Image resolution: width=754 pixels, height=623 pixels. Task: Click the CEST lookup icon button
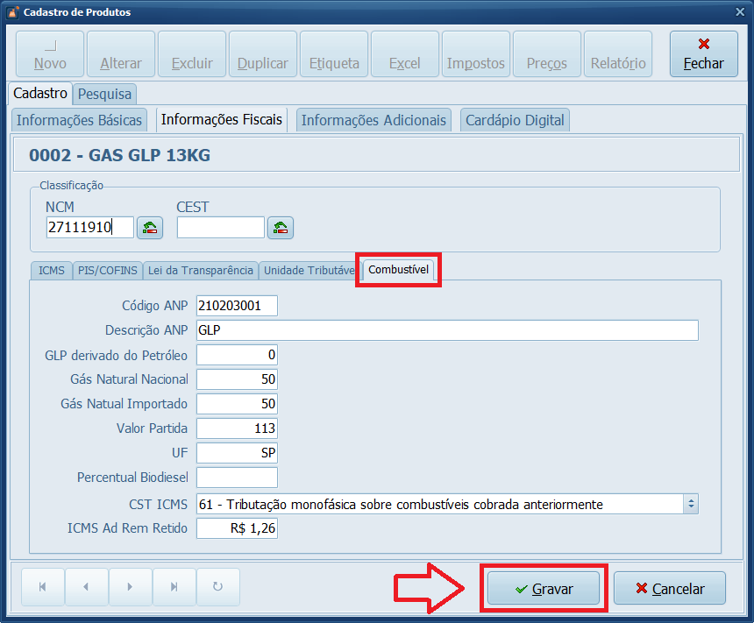pyautogui.click(x=281, y=228)
